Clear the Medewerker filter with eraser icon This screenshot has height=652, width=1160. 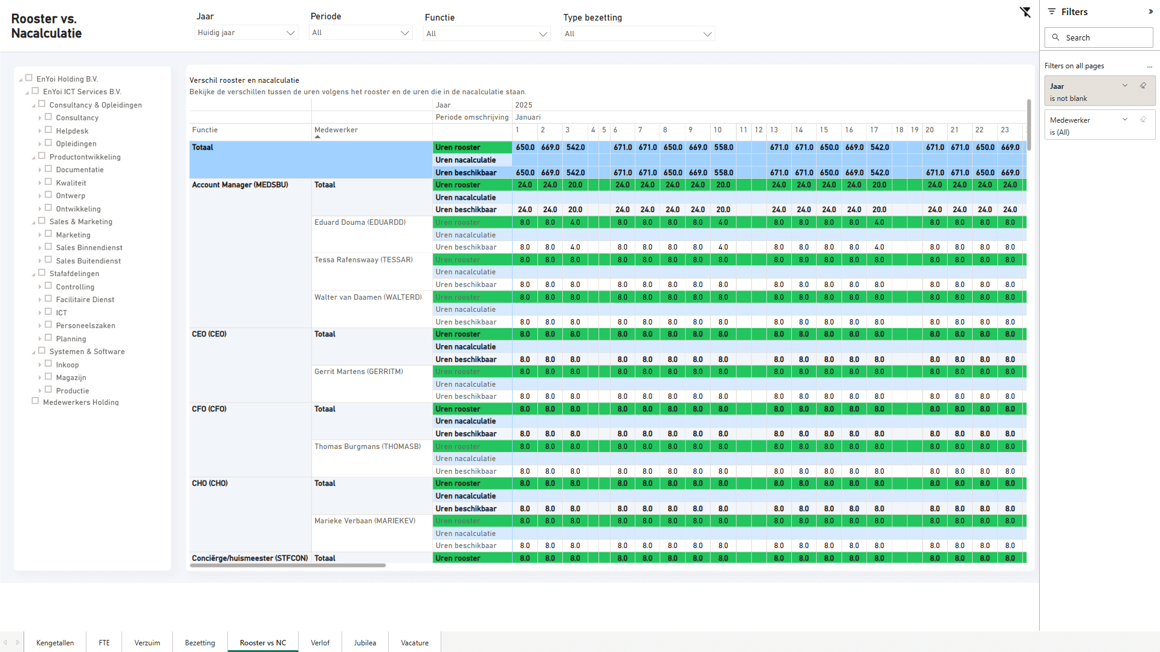click(x=1143, y=120)
